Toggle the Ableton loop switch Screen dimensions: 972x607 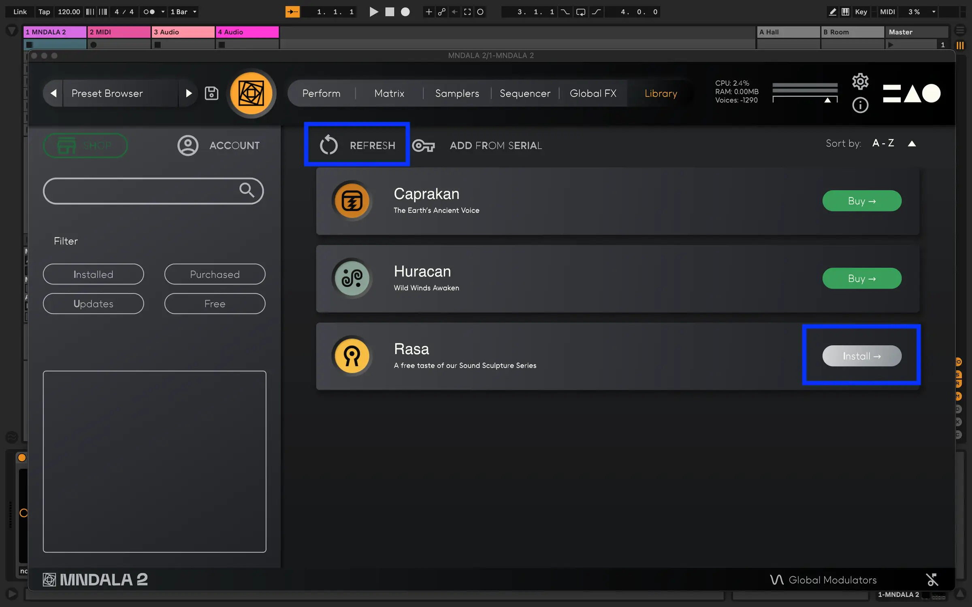point(580,12)
